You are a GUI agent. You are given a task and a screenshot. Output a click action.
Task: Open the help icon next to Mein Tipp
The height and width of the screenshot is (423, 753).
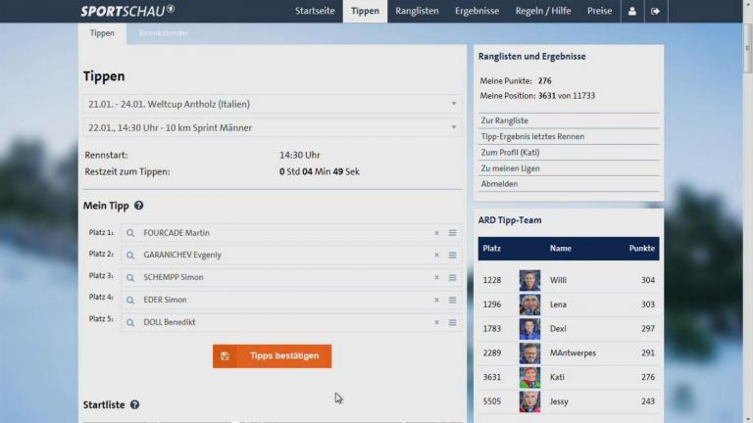(x=139, y=206)
